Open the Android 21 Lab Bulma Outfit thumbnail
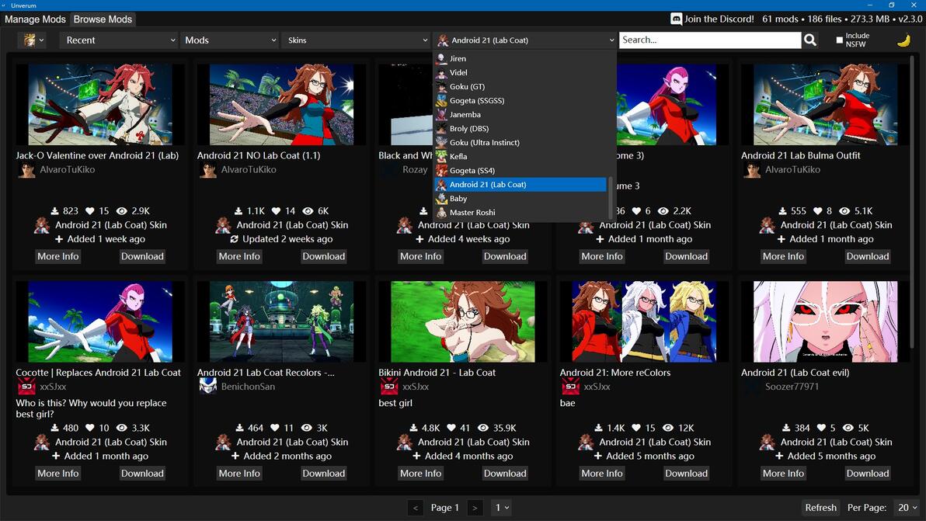This screenshot has width=926, height=521. coord(826,105)
